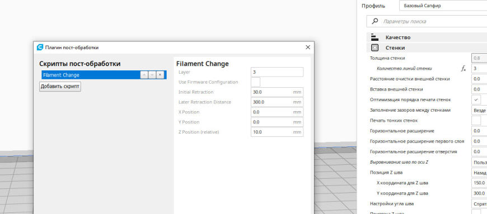Move Filament Change script up

144,75
